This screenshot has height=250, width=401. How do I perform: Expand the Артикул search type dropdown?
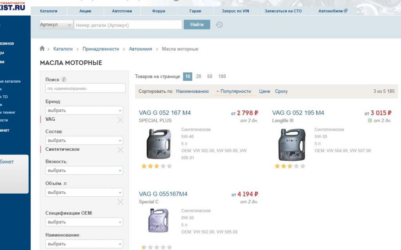click(x=56, y=25)
